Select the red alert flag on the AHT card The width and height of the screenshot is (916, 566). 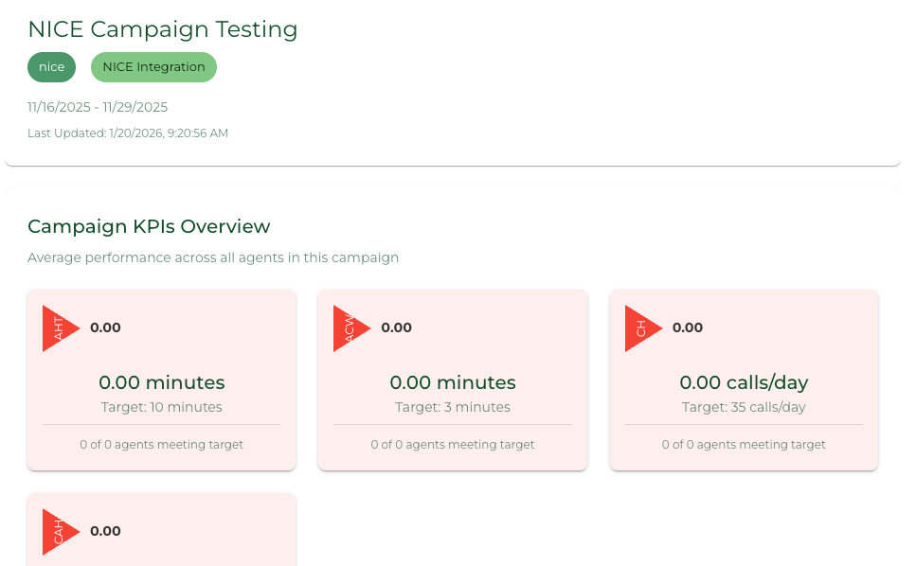pyautogui.click(x=59, y=328)
